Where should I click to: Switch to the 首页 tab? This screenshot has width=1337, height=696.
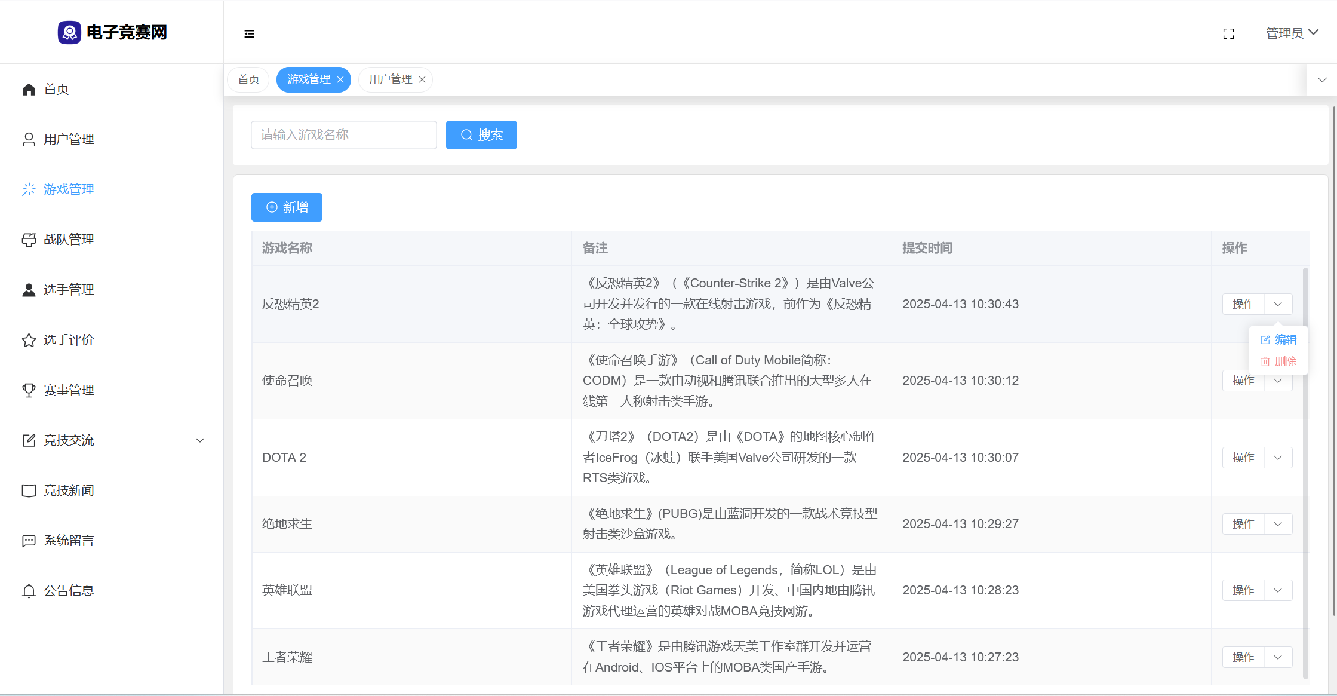[248, 79]
